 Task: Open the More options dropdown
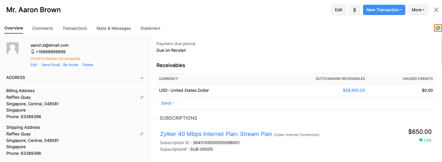click(x=418, y=10)
